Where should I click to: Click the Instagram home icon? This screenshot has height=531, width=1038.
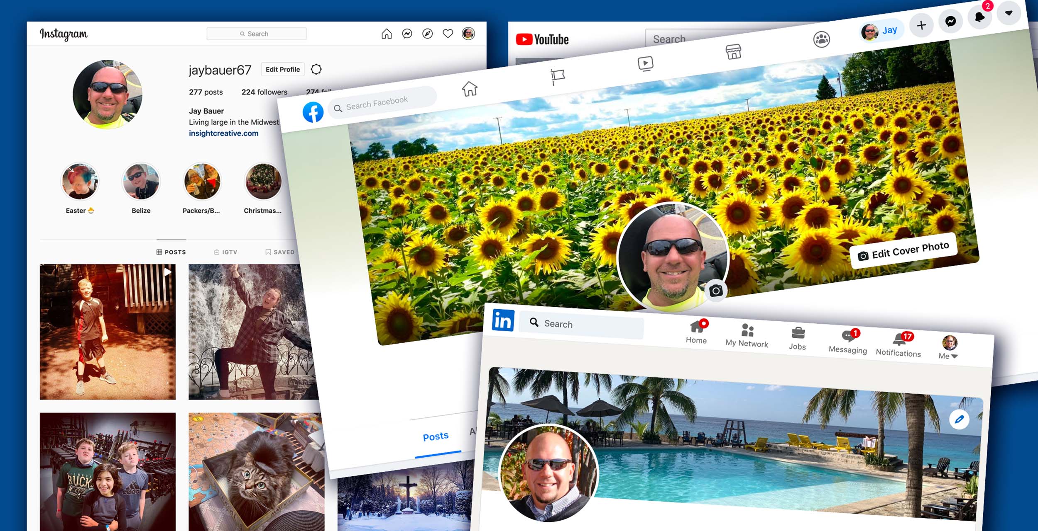point(387,34)
